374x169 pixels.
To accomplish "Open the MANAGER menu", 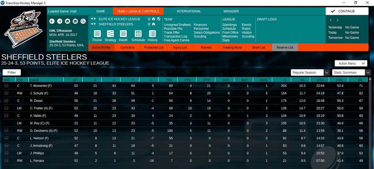I will point(231,11).
